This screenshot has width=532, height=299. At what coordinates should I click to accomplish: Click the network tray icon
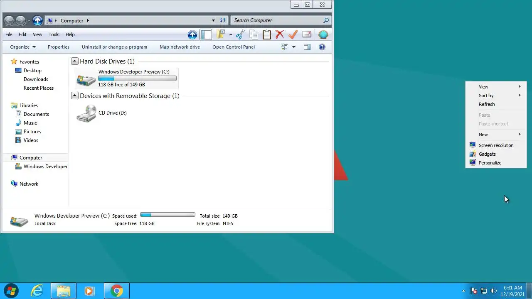pos(483,291)
